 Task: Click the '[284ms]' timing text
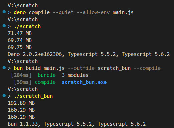[x=21, y=75]
